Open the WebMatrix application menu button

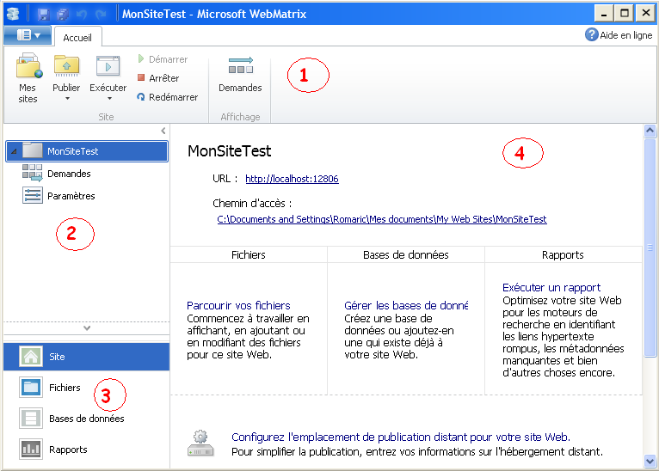(x=28, y=35)
